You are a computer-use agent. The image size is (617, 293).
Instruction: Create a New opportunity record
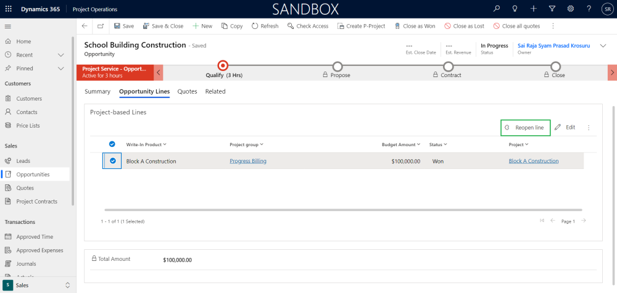coord(202,26)
